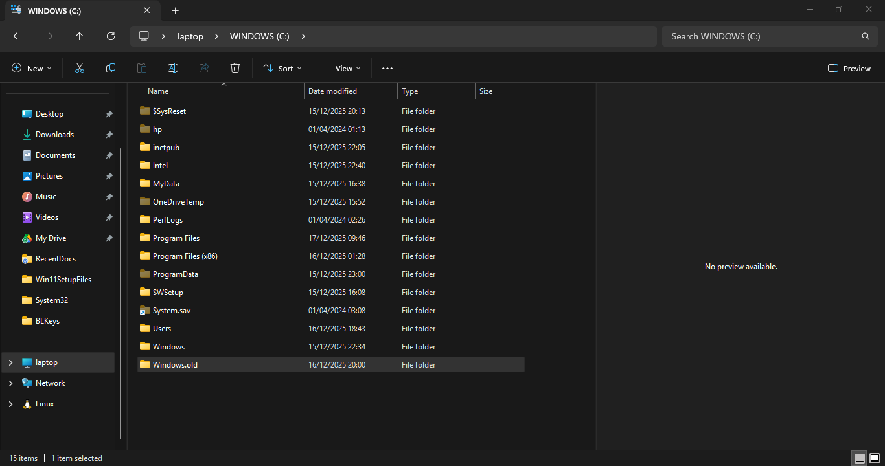Open the Sort dropdown menu

coord(282,68)
